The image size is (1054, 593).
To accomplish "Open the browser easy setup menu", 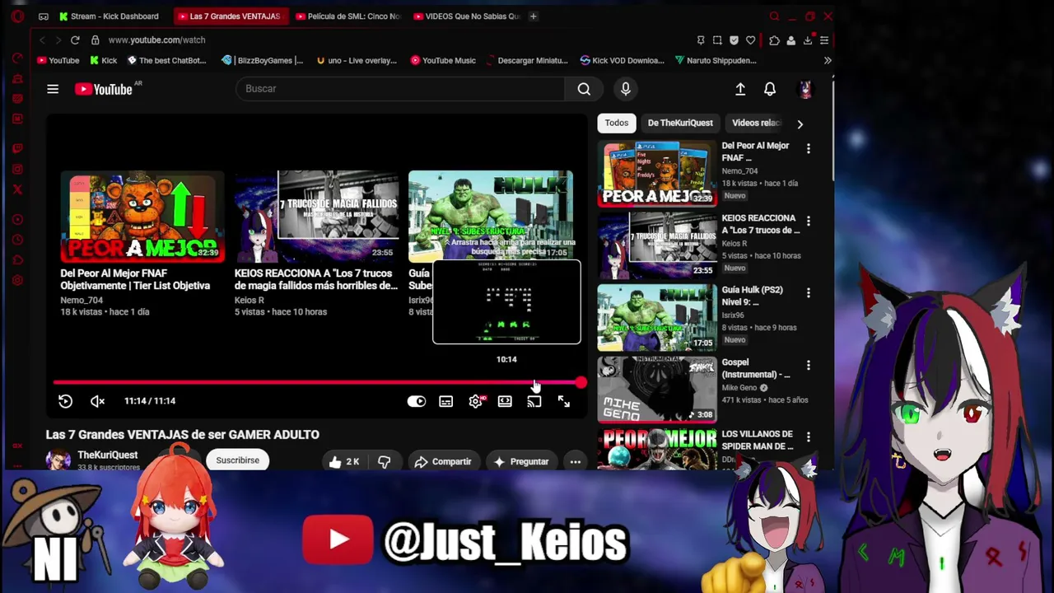I will (x=824, y=40).
